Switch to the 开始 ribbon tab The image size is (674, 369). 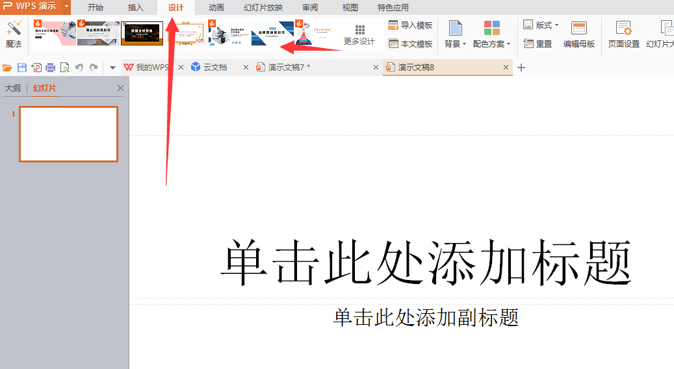96,7
